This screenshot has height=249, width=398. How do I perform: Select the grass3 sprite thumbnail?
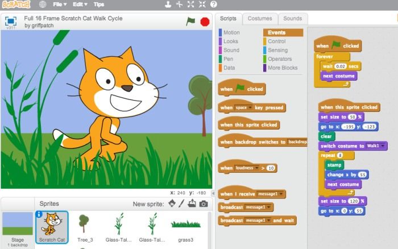[185, 227]
